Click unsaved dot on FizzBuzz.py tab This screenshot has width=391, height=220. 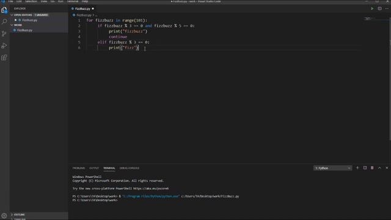click(x=93, y=9)
